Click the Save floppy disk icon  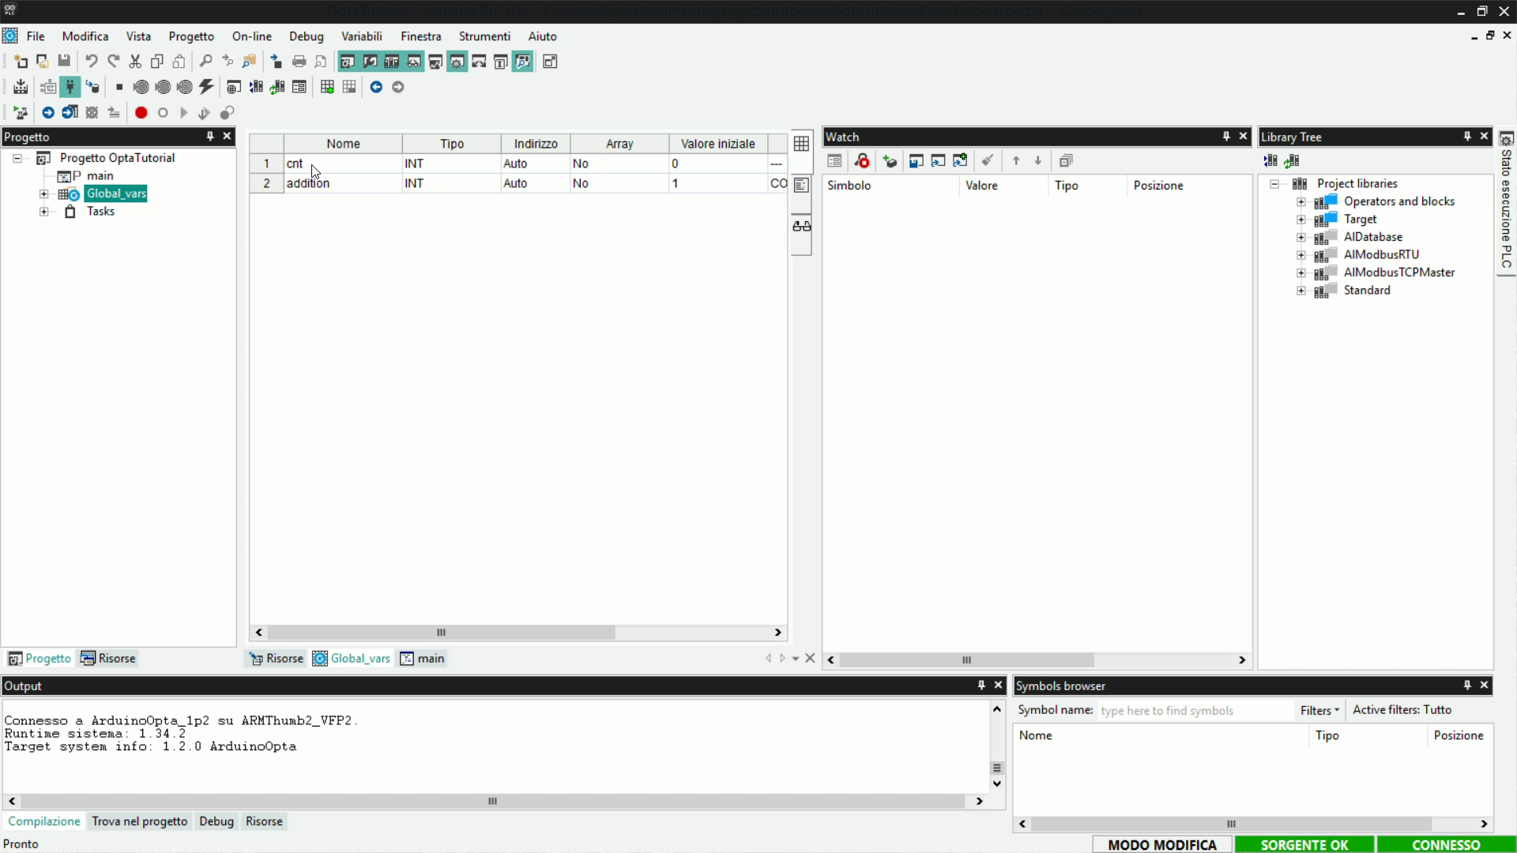click(64, 62)
